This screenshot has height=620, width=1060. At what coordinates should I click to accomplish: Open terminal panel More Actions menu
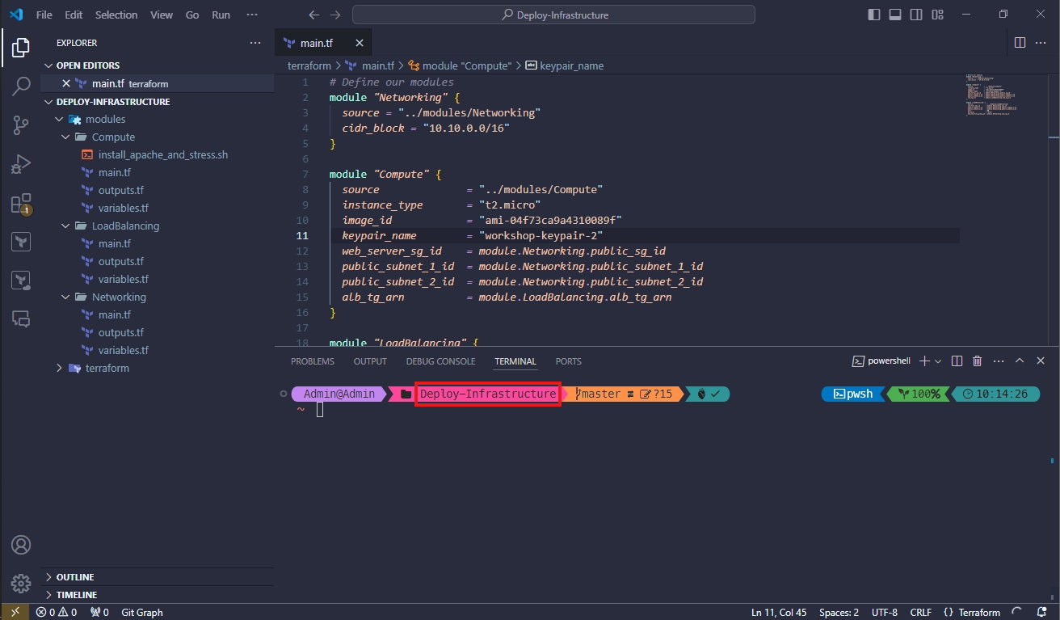pos(998,361)
